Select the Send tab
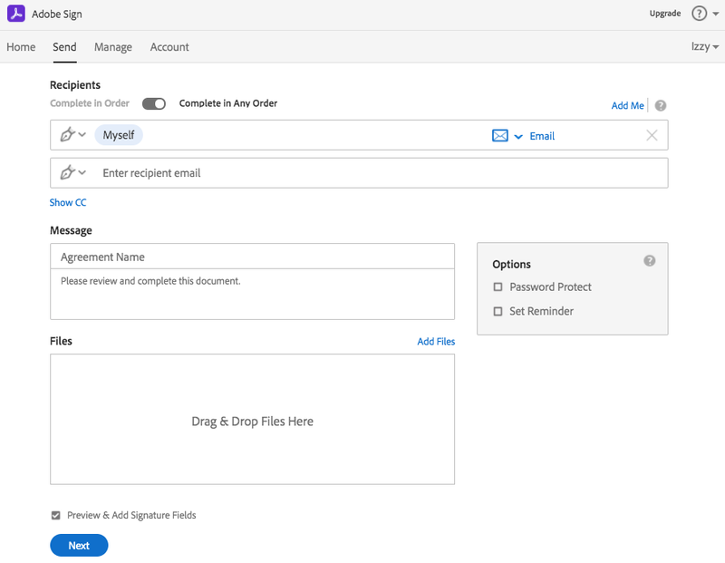 [x=64, y=47]
